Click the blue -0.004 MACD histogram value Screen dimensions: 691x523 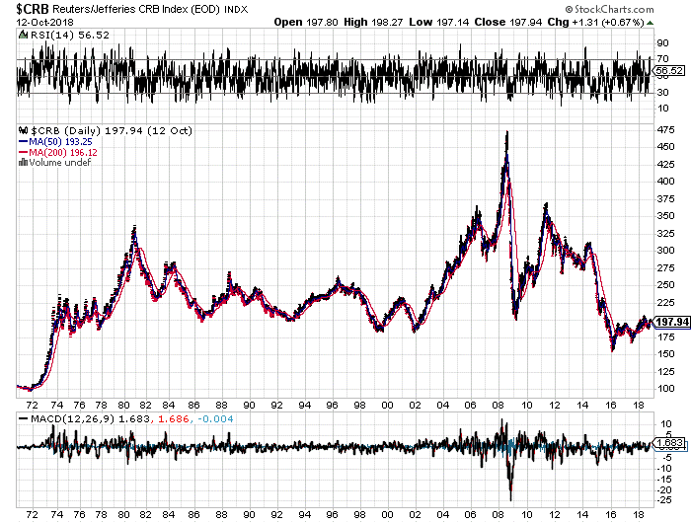click(x=215, y=418)
